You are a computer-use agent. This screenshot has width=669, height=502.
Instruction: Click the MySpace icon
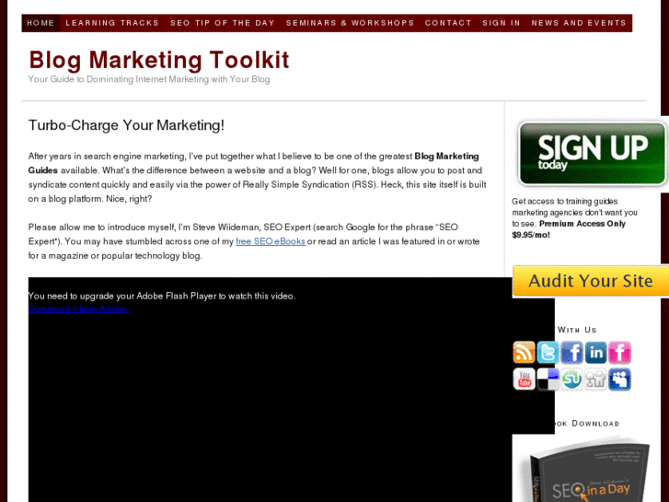pyautogui.click(x=619, y=379)
